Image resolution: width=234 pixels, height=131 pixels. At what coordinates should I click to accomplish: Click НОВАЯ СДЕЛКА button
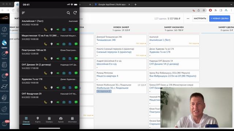[219, 19]
